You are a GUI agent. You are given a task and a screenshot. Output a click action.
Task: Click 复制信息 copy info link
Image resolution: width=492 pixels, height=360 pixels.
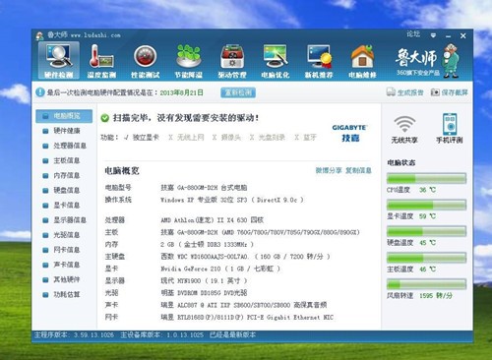[x=358, y=170]
